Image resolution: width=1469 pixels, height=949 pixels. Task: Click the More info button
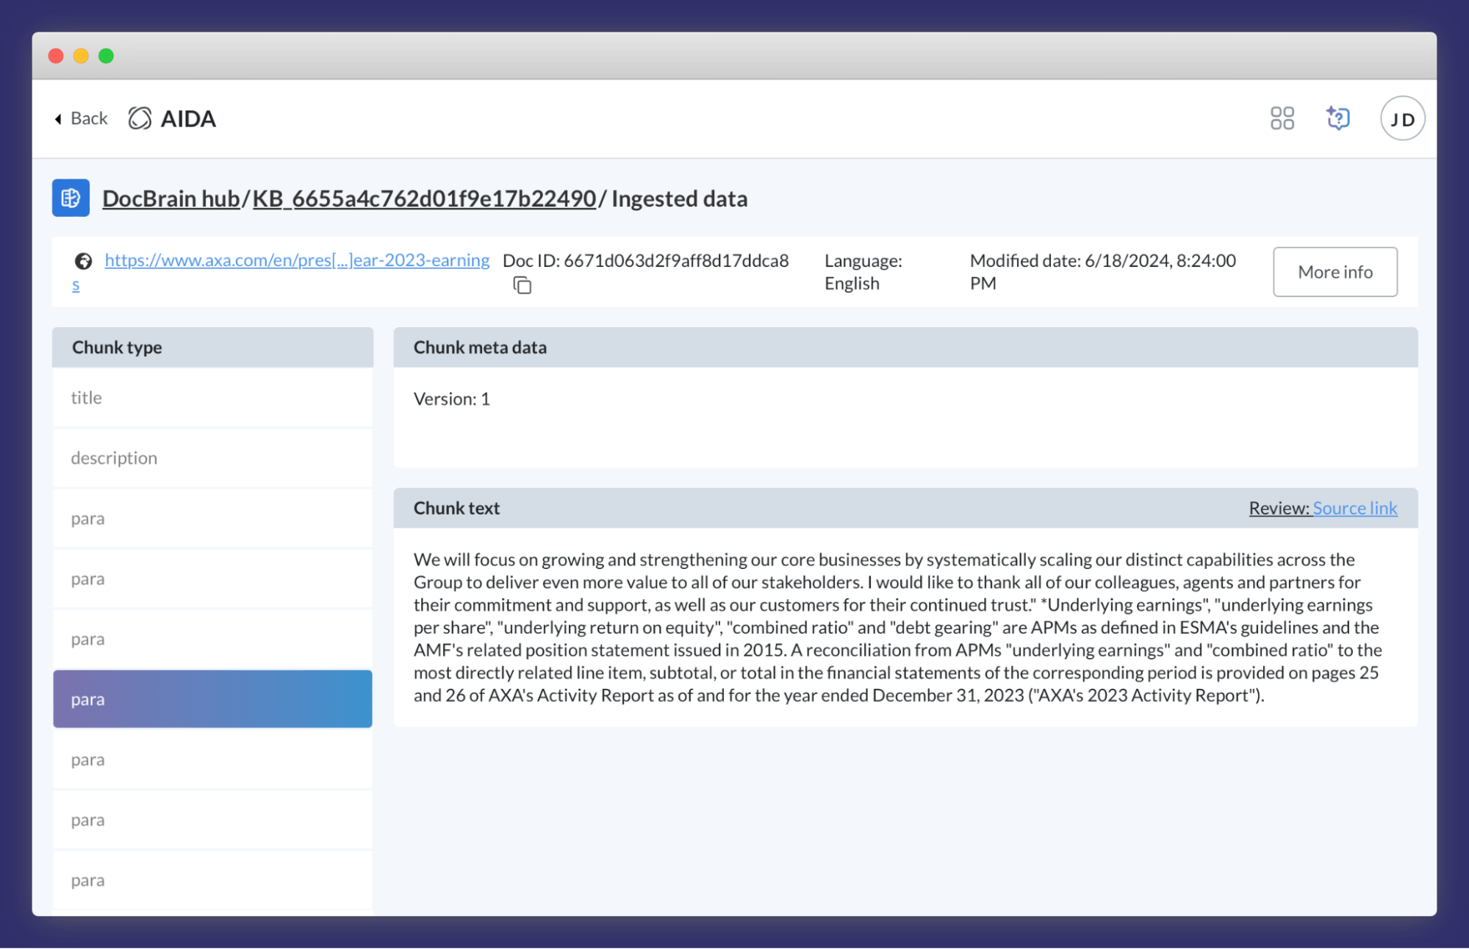[1335, 272]
